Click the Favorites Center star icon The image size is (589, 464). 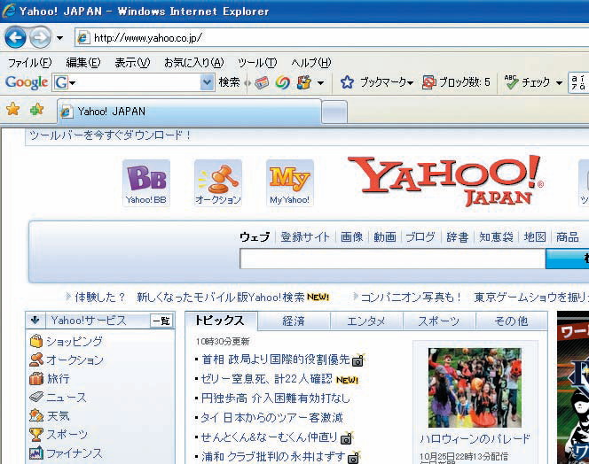click(x=12, y=109)
